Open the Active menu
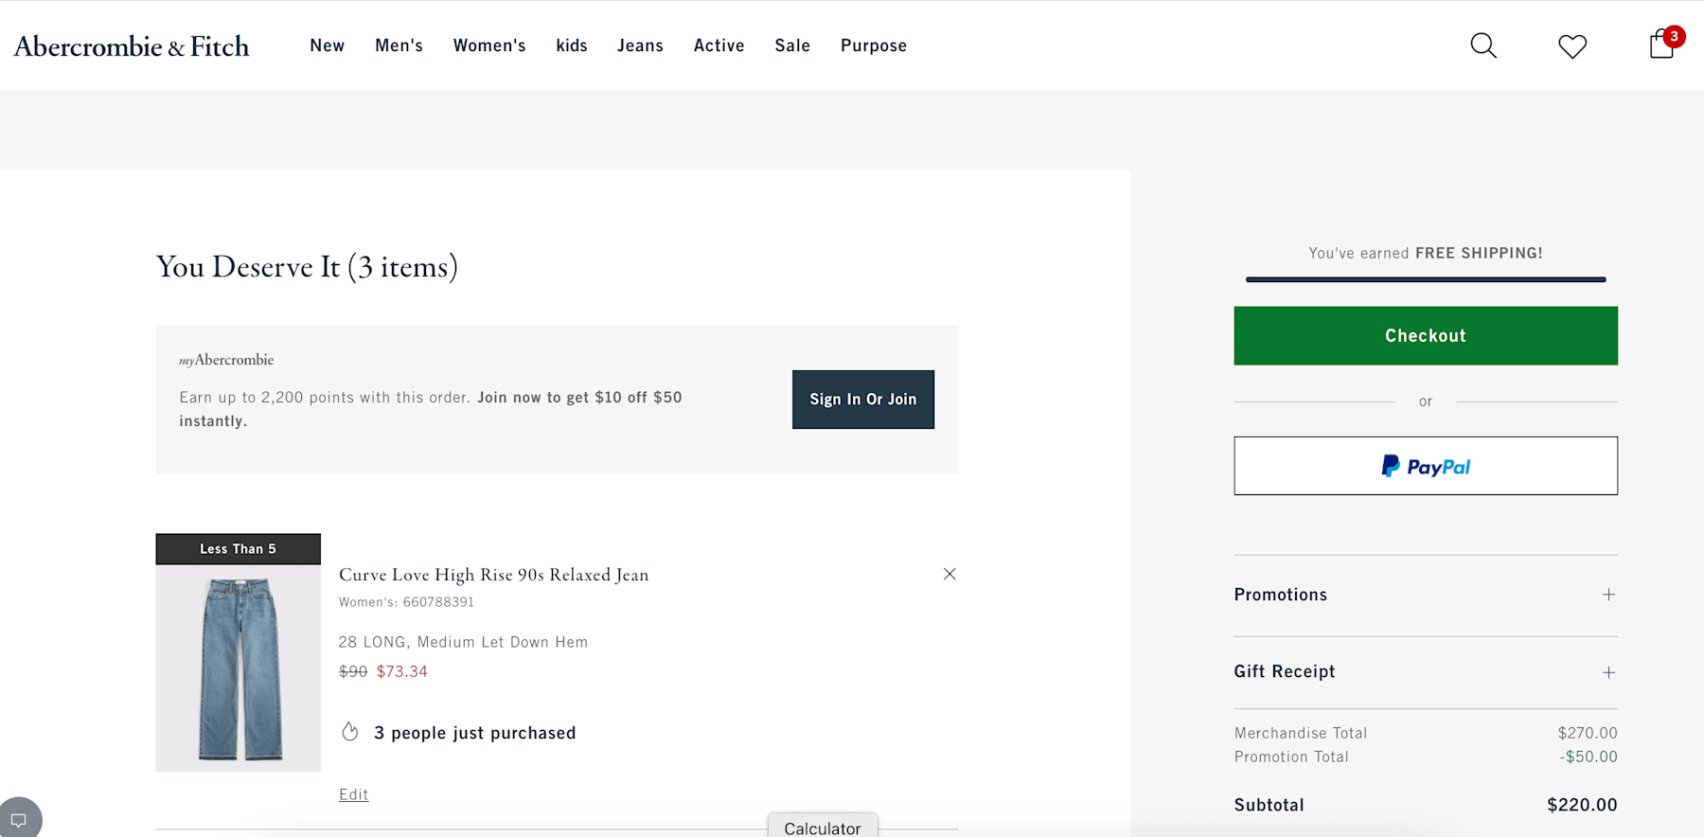The image size is (1704, 837). [719, 45]
